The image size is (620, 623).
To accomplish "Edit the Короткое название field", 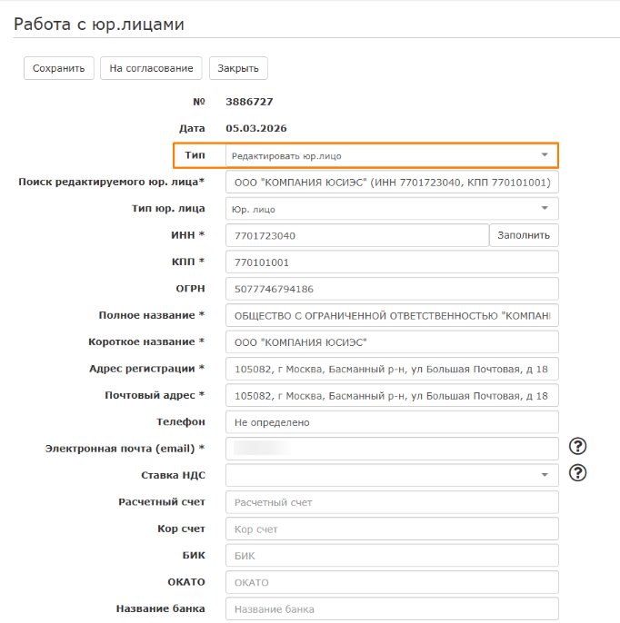I will 391,342.
